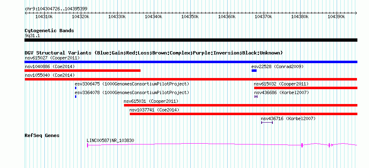Open the nsv1055040 (Coe2014) label
This screenshot has height=168, width=369.
point(50,75)
